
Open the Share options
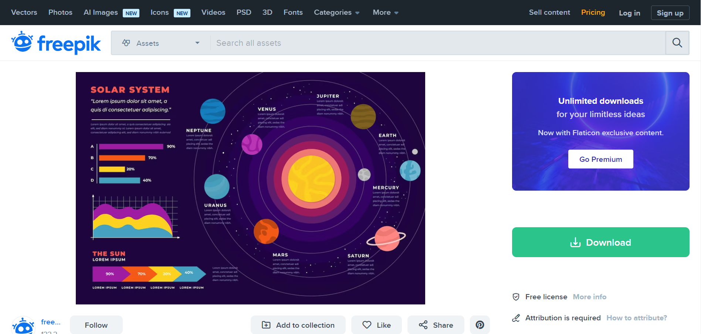tap(436, 325)
